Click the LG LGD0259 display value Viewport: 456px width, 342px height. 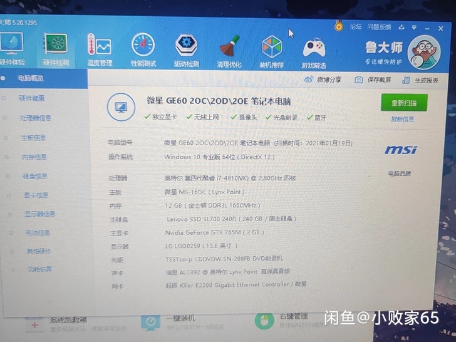click(x=201, y=246)
